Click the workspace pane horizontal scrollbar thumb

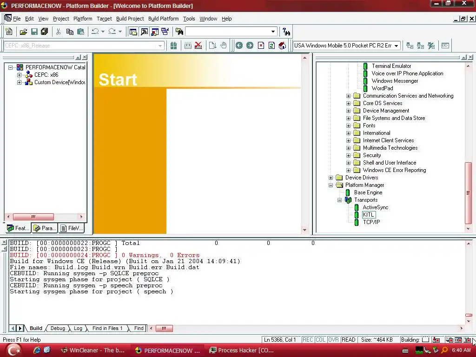tap(33, 217)
